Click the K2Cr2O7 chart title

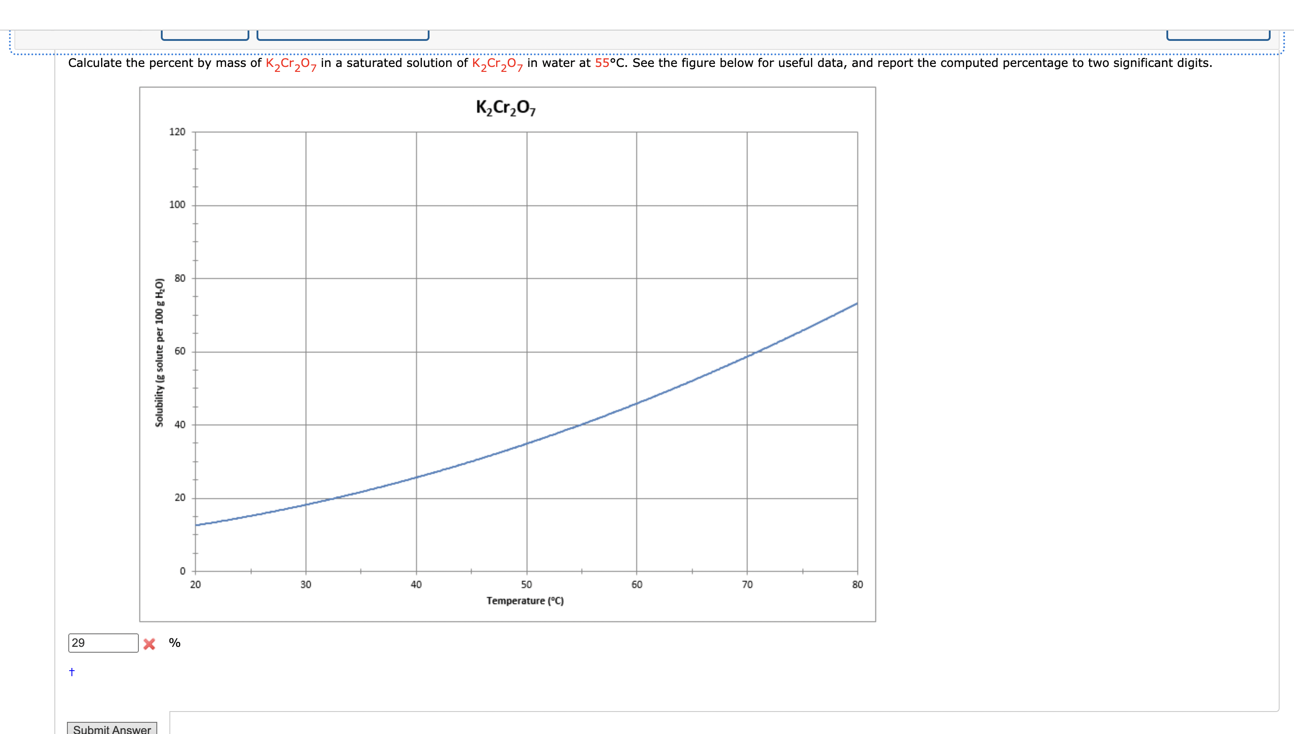(x=505, y=107)
